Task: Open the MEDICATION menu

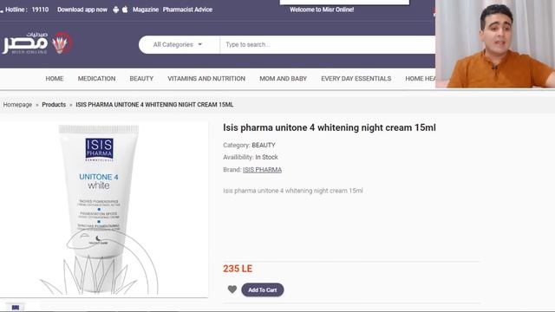Action: 96,79
